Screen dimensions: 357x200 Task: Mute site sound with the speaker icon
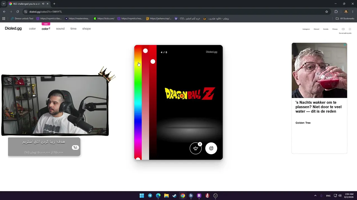(x=343, y=29)
